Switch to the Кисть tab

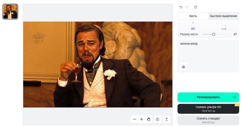(x=193, y=16)
